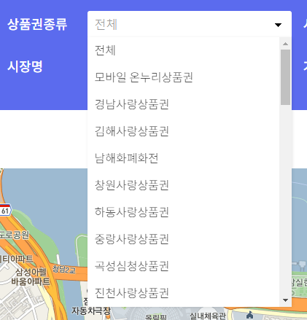Click the 시장명 label

(x=25, y=66)
